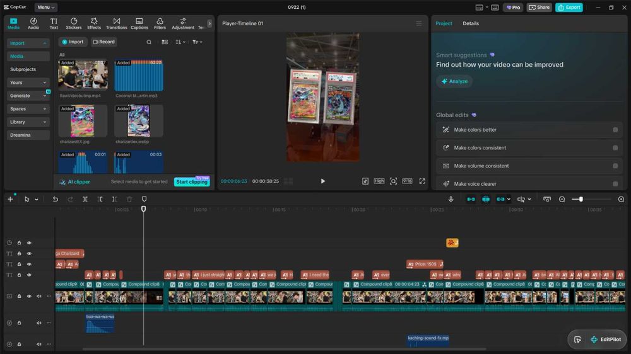Screen dimensions: 631x354
Task: Select Media in the sidebar
Action: tap(28, 56)
